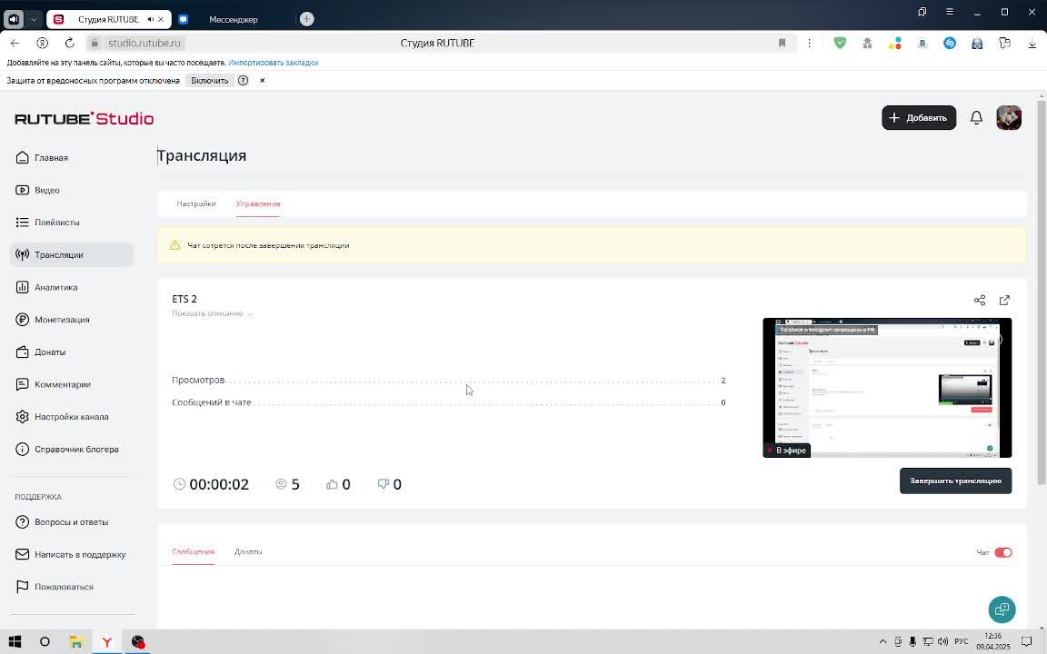Image resolution: width=1047 pixels, height=654 pixels.
Task: Go back in the browser
Action: 15,43
